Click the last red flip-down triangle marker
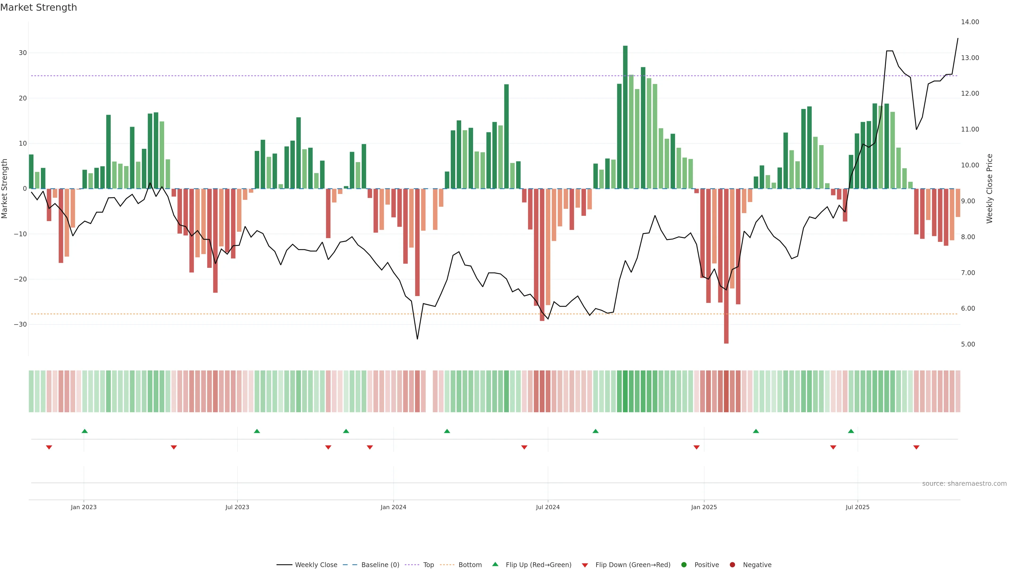This screenshot has height=574, width=1020. pyautogui.click(x=916, y=447)
